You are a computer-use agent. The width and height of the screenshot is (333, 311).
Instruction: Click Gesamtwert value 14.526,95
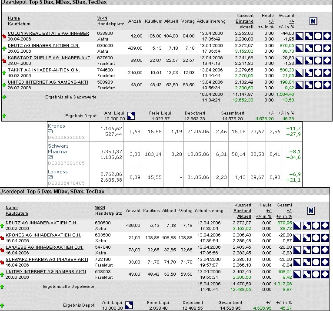click(230, 308)
